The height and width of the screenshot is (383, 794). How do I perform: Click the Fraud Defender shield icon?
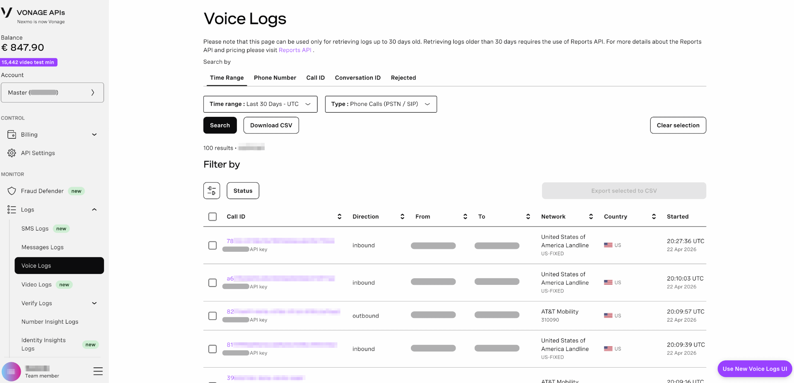(12, 191)
